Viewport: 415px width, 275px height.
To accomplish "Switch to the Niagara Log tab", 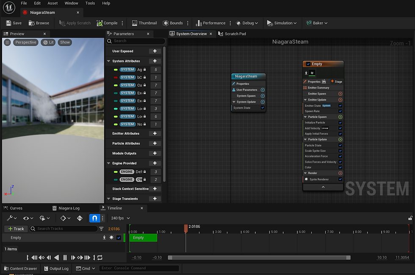I will point(66,208).
